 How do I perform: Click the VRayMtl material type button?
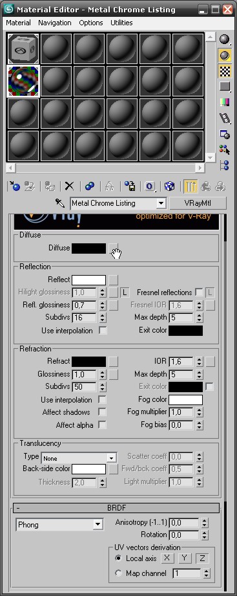click(198, 203)
